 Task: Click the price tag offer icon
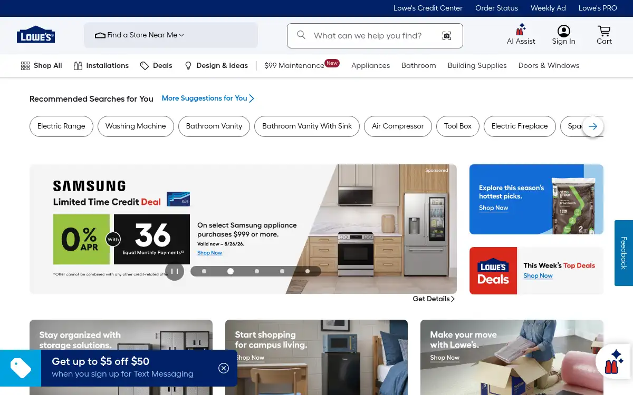[x=21, y=368]
